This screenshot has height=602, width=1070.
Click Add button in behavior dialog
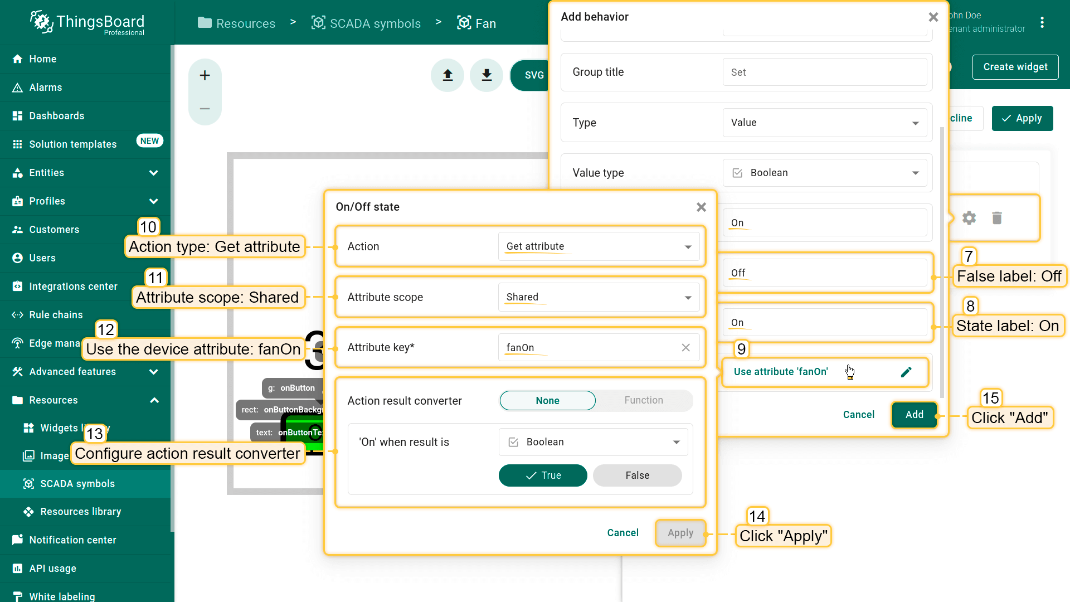[x=914, y=415]
